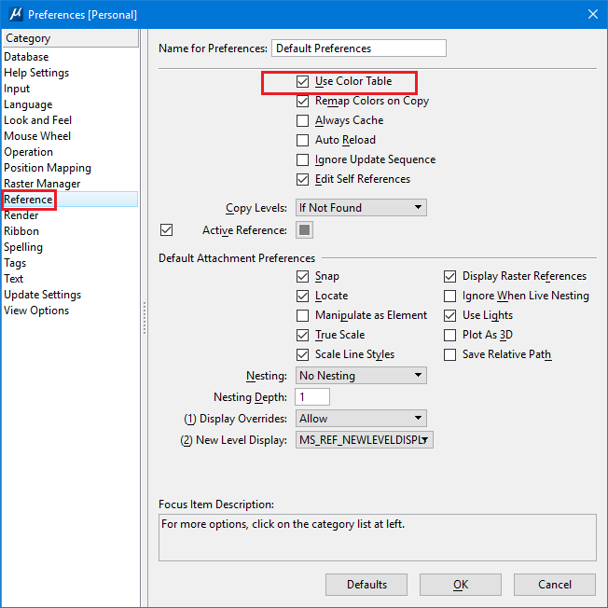The height and width of the screenshot is (608, 608).
Task: Open the Display Overrides dropdown
Action: pos(361,419)
